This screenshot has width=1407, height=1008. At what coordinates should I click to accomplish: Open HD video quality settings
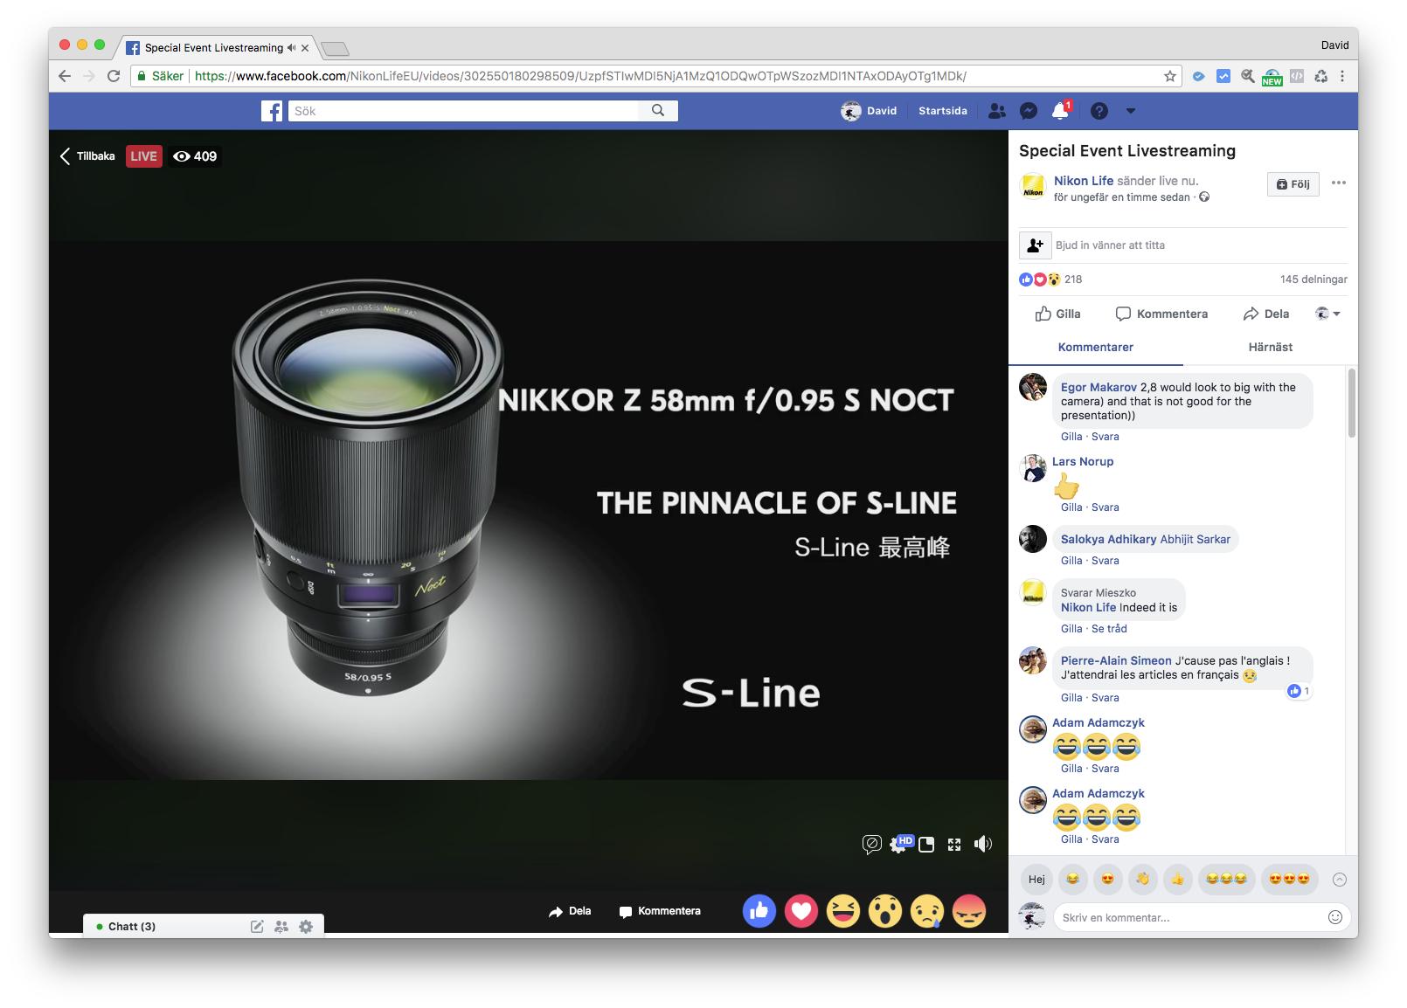(x=899, y=844)
